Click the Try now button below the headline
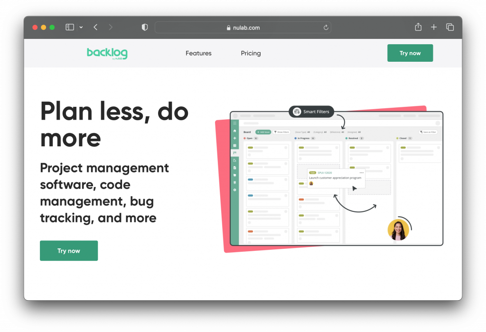This screenshot has height=332, width=486. [69, 251]
